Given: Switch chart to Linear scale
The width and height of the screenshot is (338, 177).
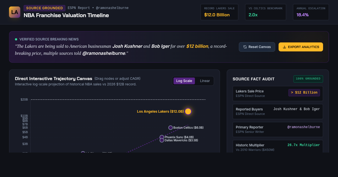Looking at the screenshot, I should [x=205, y=81].
